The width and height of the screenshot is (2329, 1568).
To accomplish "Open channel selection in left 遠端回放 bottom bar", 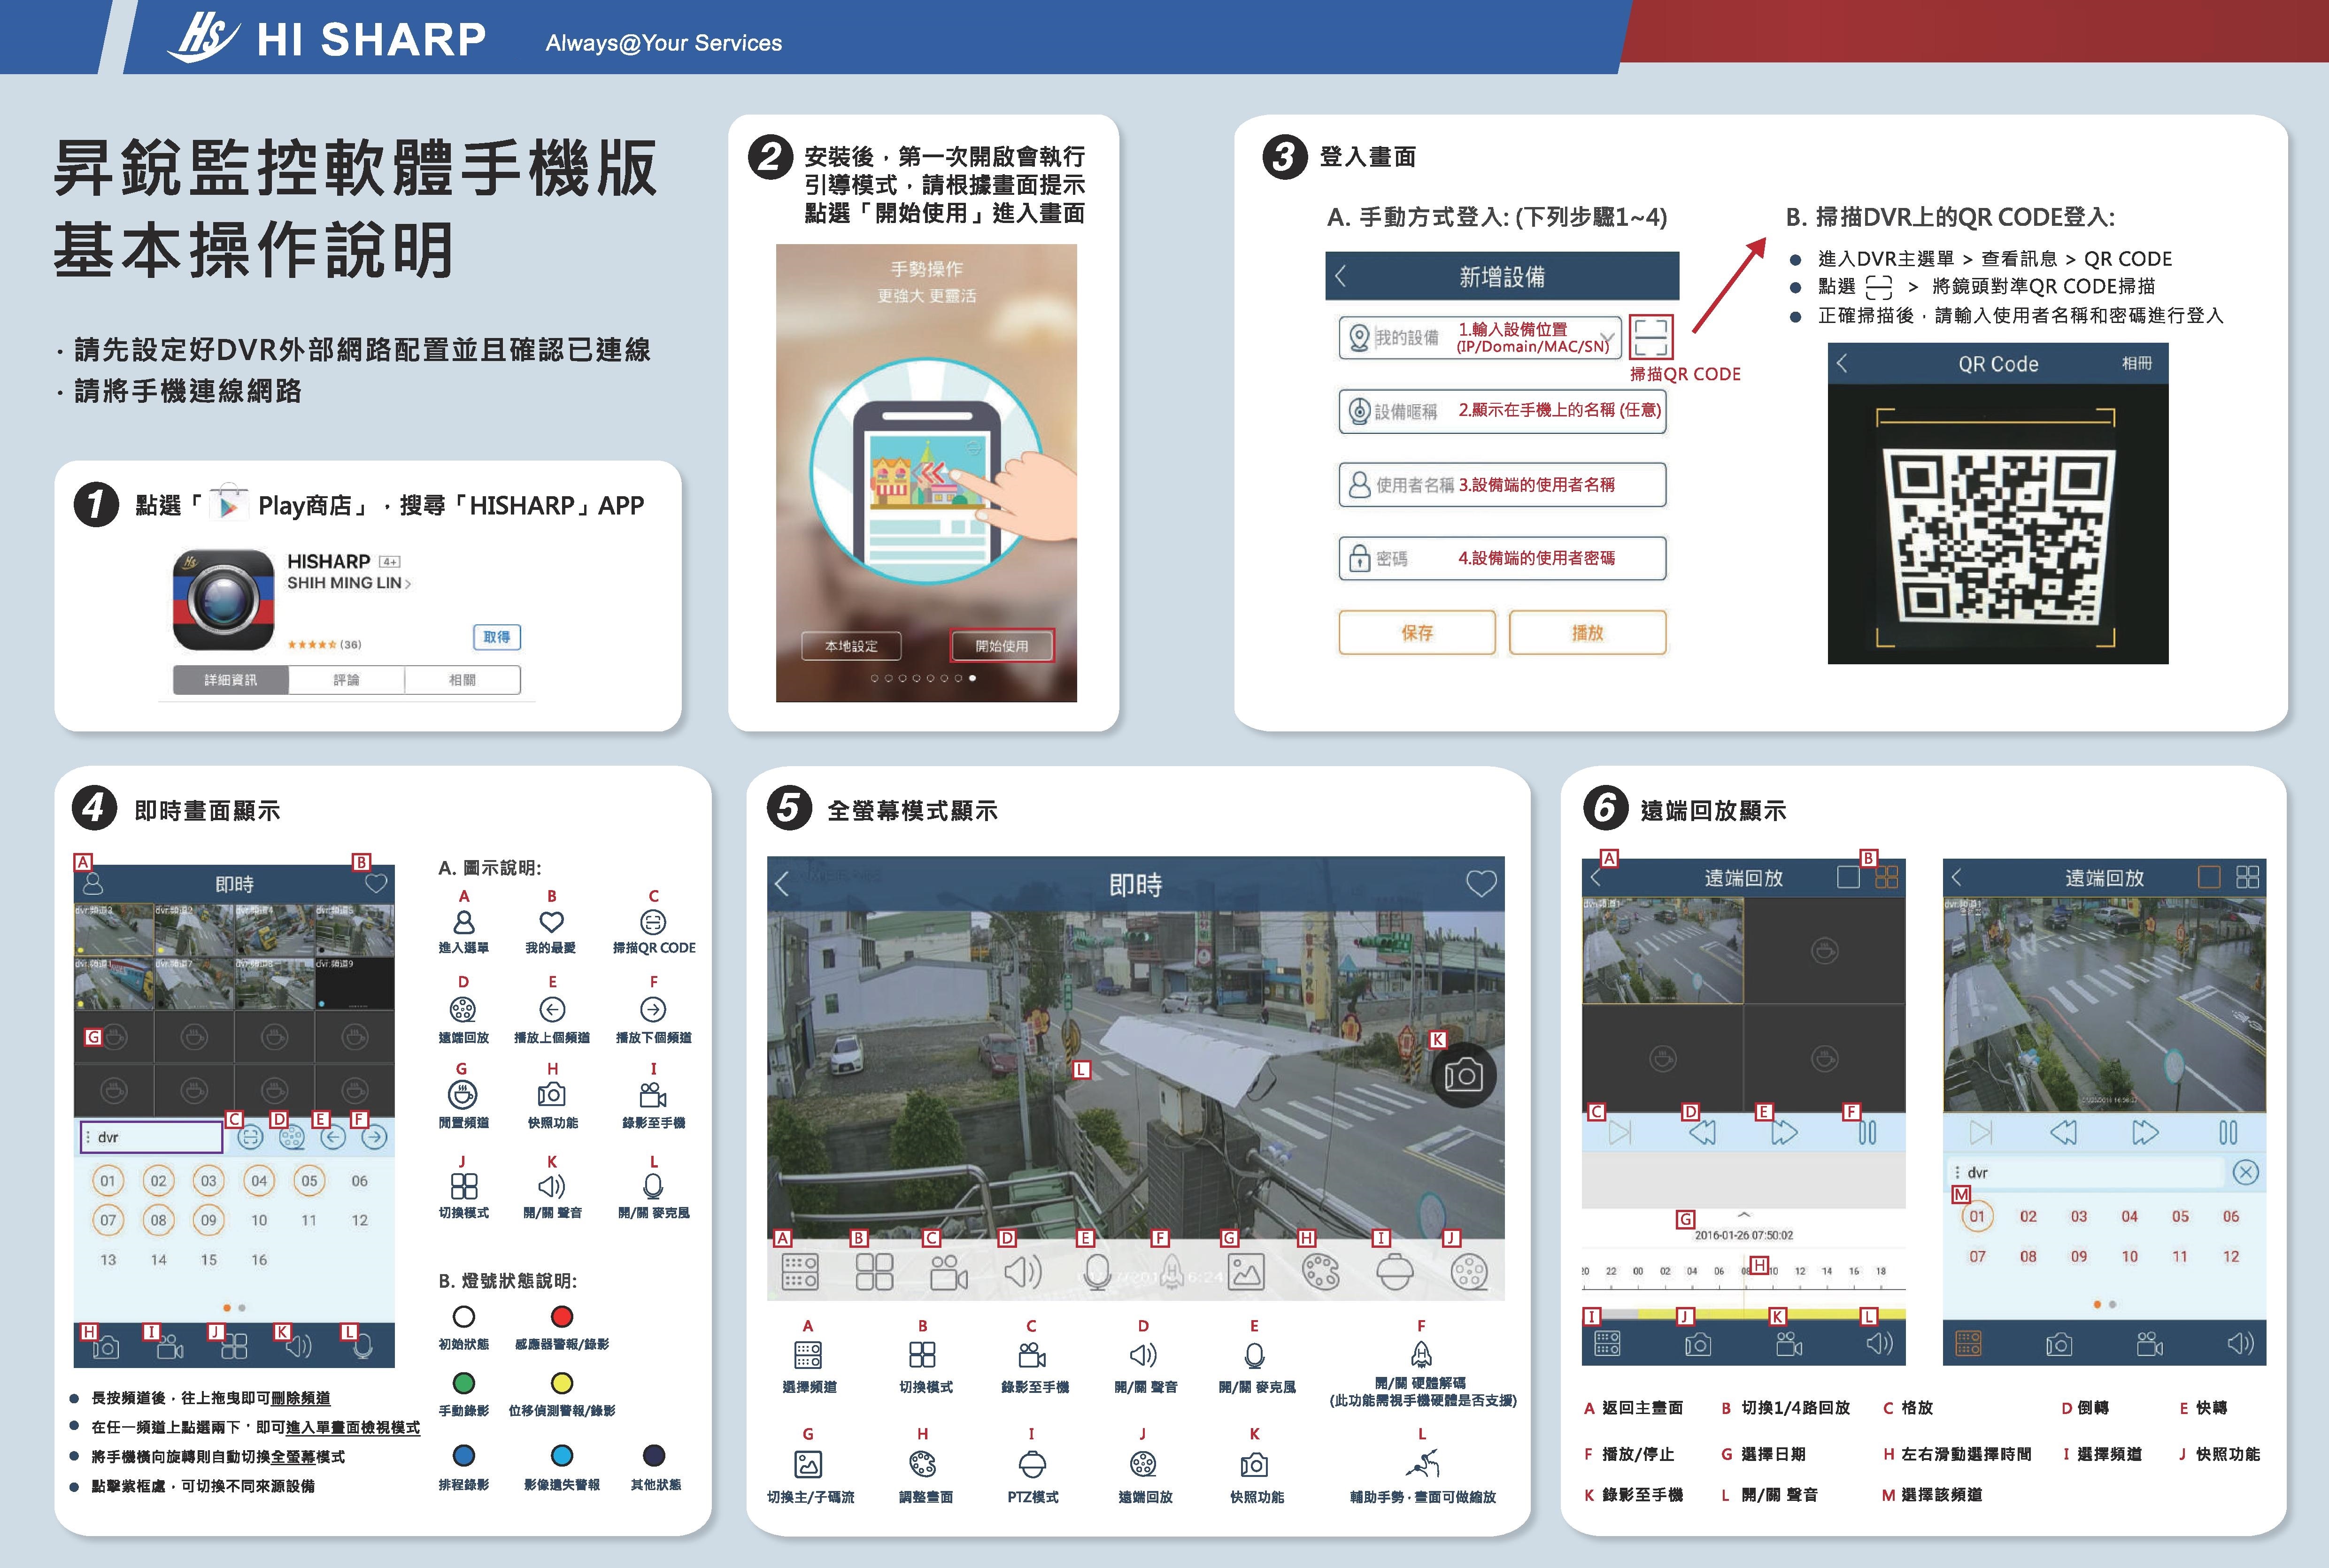I will tap(1607, 1344).
